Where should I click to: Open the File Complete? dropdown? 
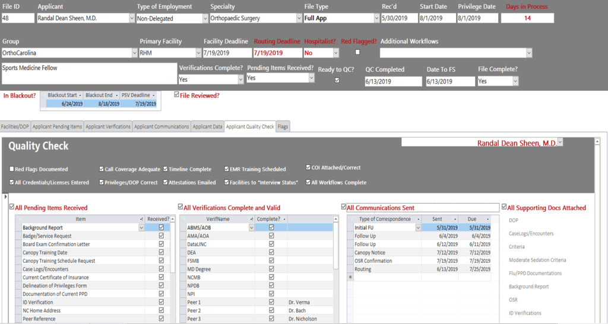coord(515,81)
